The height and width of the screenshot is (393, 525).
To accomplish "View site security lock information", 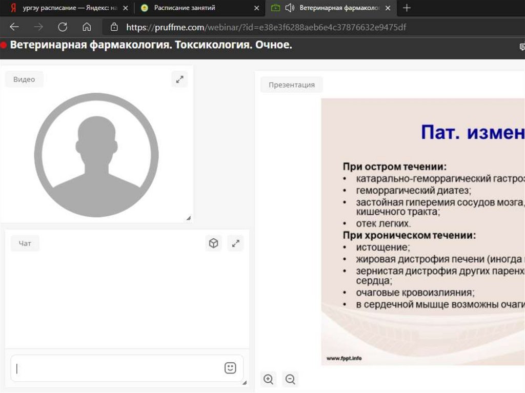I will pos(114,27).
